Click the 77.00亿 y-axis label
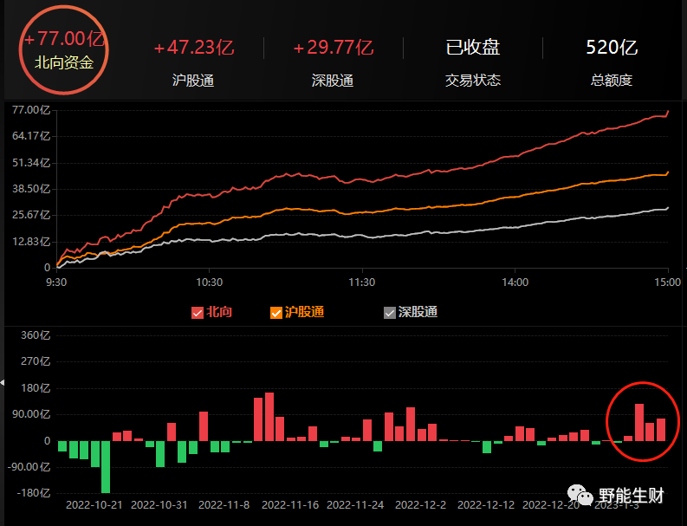 pos(31,109)
